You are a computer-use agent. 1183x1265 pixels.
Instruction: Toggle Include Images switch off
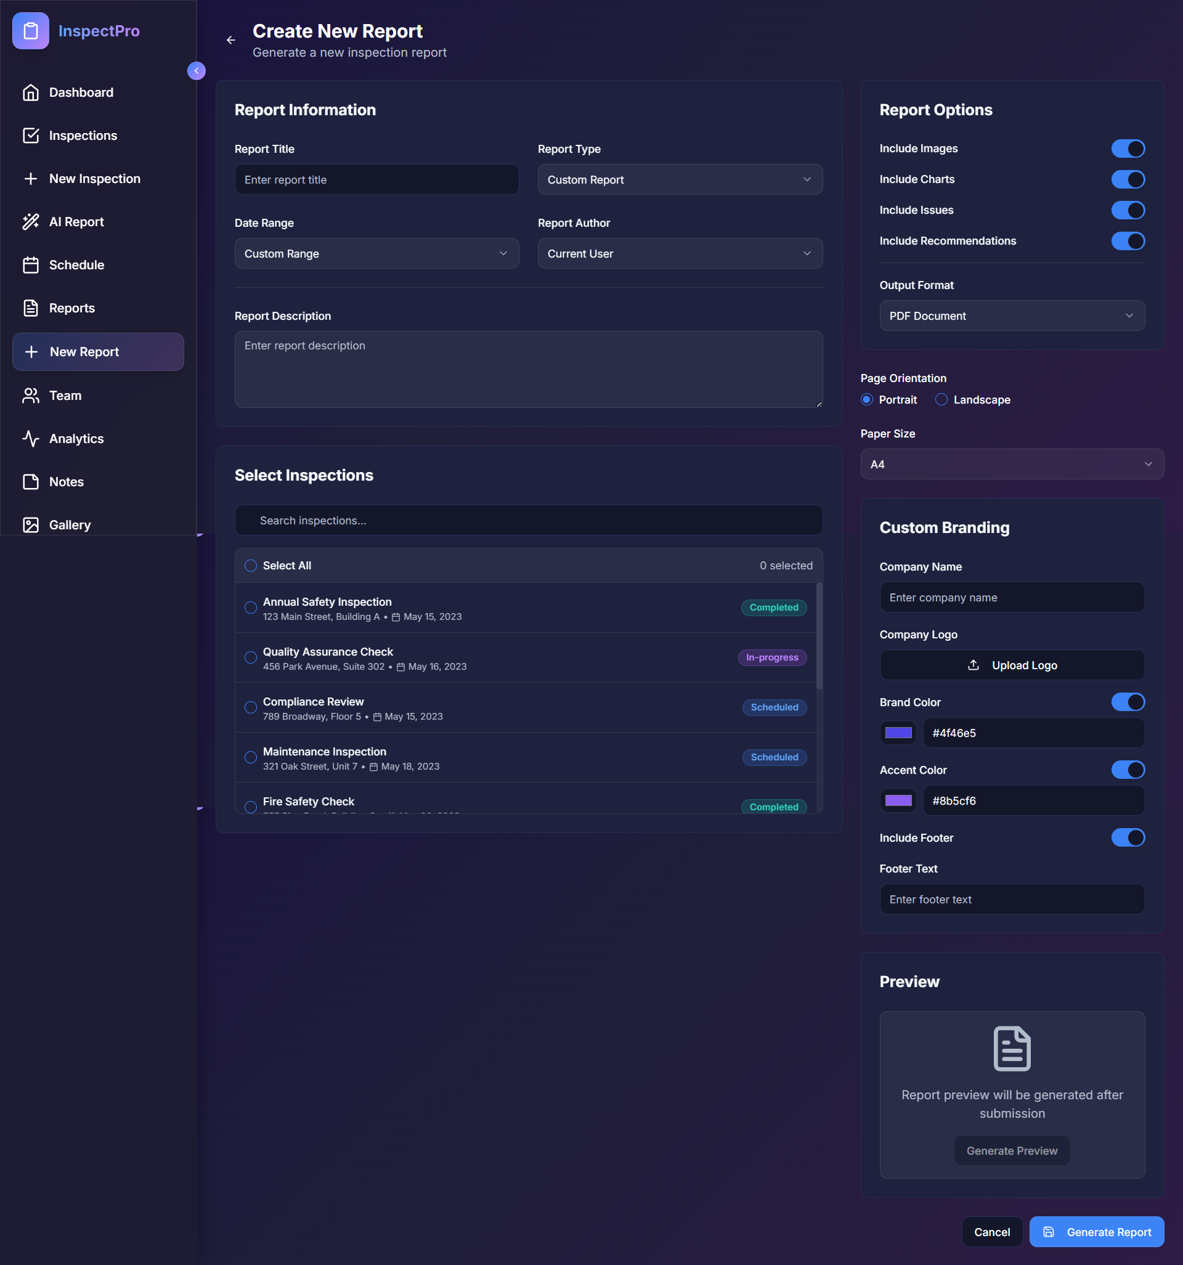(1128, 149)
